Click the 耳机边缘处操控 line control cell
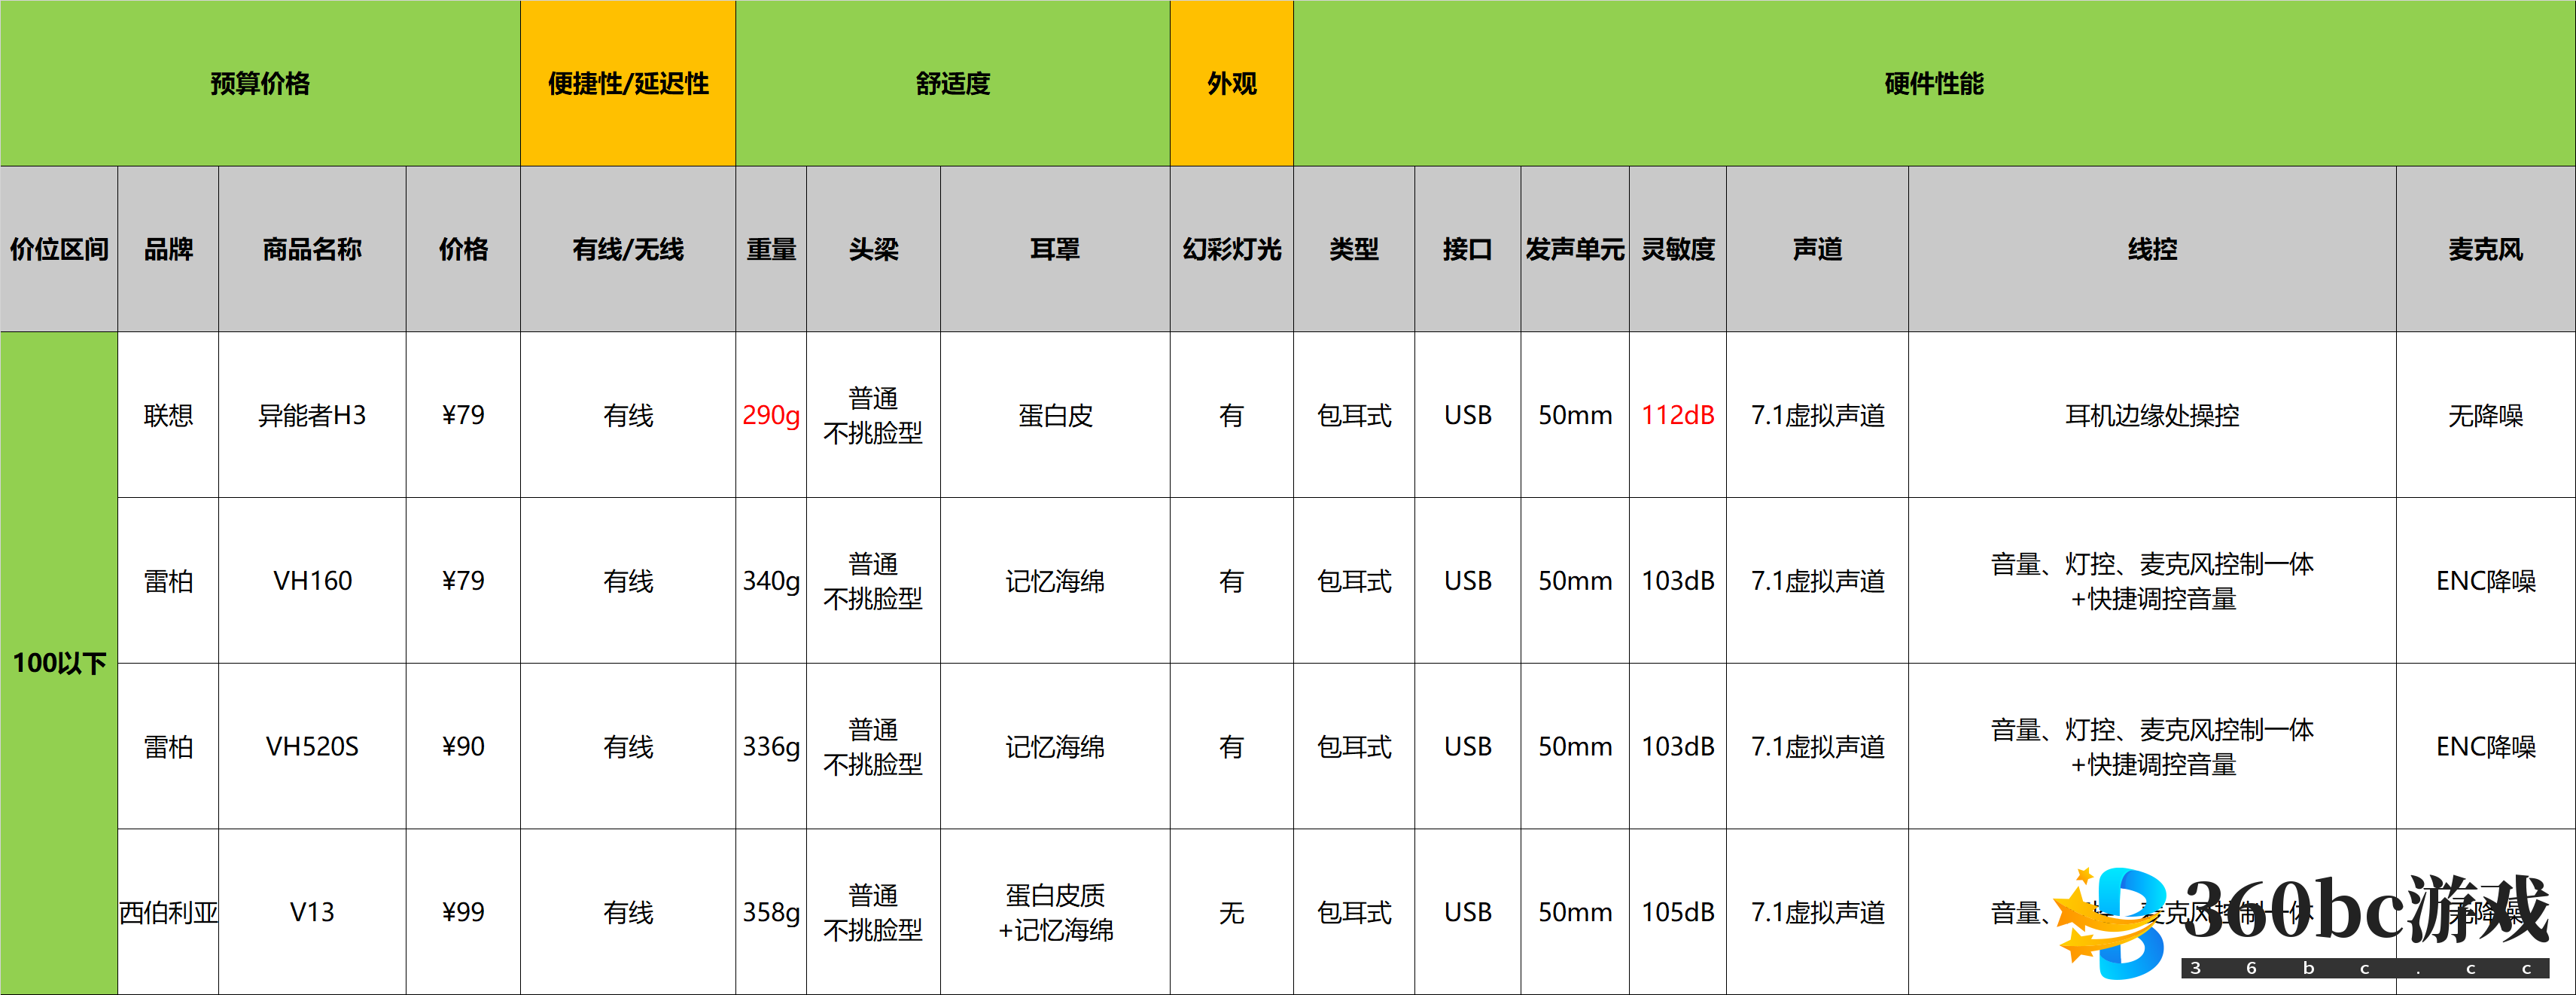The height and width of the screenshot is (995, 2576). point(2152,414)
